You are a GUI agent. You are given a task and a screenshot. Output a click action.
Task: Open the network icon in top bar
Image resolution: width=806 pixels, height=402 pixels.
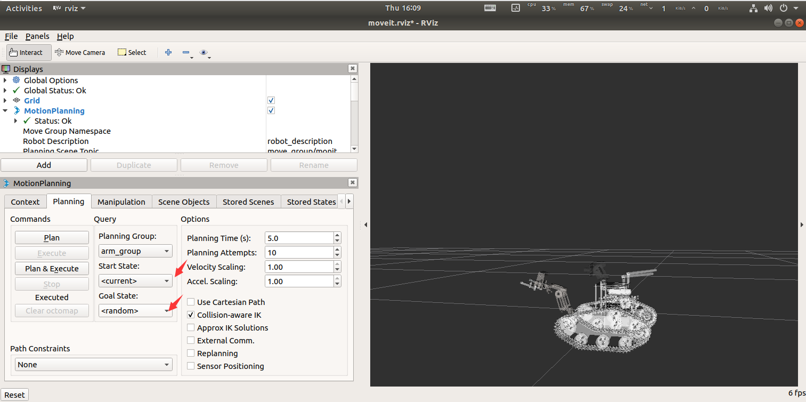point(753,8)
